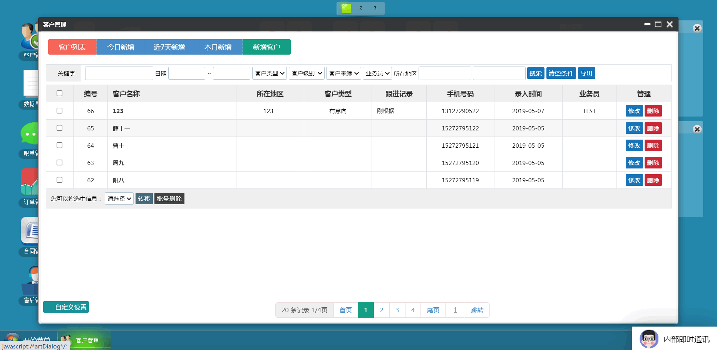Focus the 关键字 keyword input field
Screen dimensions: 717x350
point(119,73)
